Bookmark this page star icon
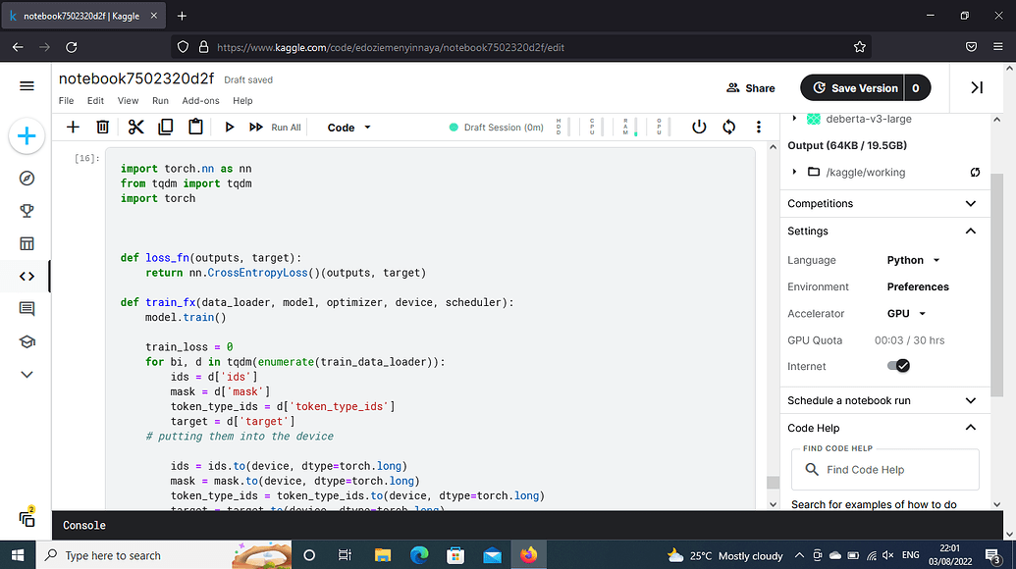The width and height of the screenshot is (1016, 569). tap(859, 47)
